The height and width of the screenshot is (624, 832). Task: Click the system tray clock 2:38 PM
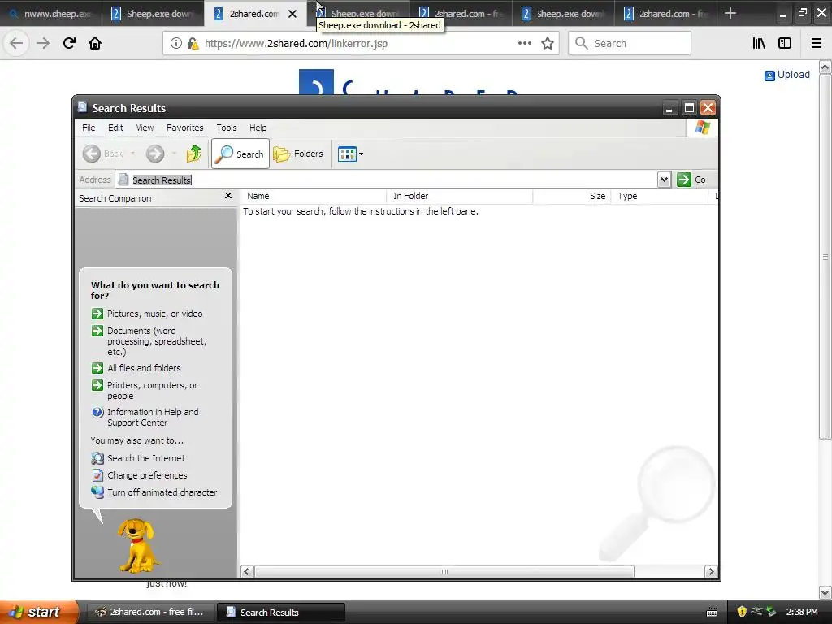coord(802,612)
